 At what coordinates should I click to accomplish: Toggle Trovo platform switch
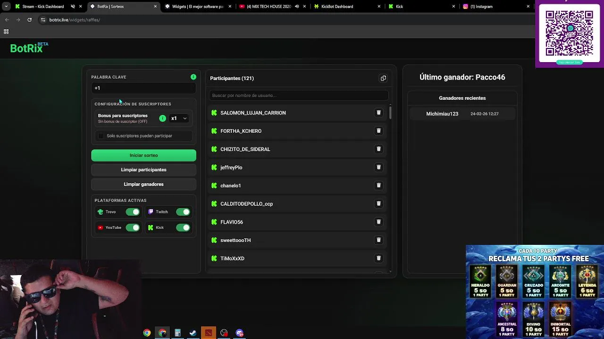[x=133, y=212]
